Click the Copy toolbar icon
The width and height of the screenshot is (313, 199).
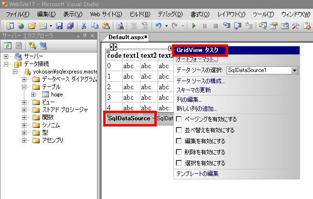[95, 26]
